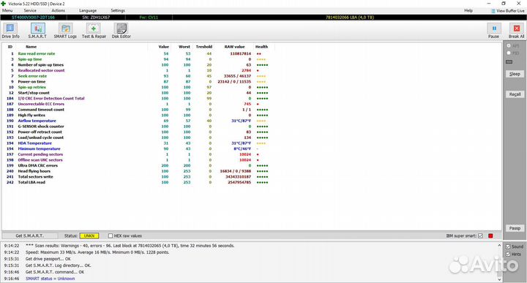Click the gray indicator below the PIO radio button
The height and width of the screenshot is (283, 527).
[509, 61]
